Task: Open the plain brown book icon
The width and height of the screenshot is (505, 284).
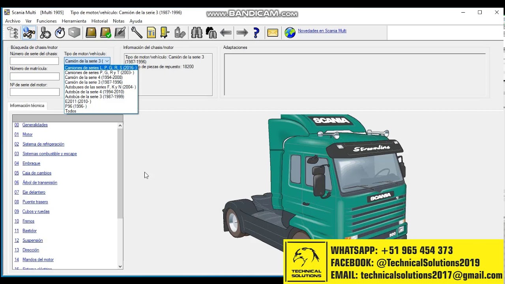Action: 91,32
